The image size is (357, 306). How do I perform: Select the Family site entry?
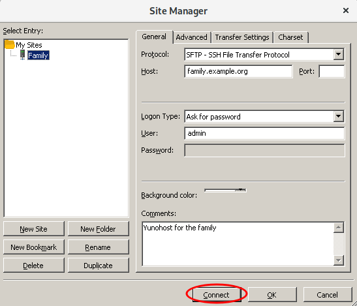[x=39, y=55]
